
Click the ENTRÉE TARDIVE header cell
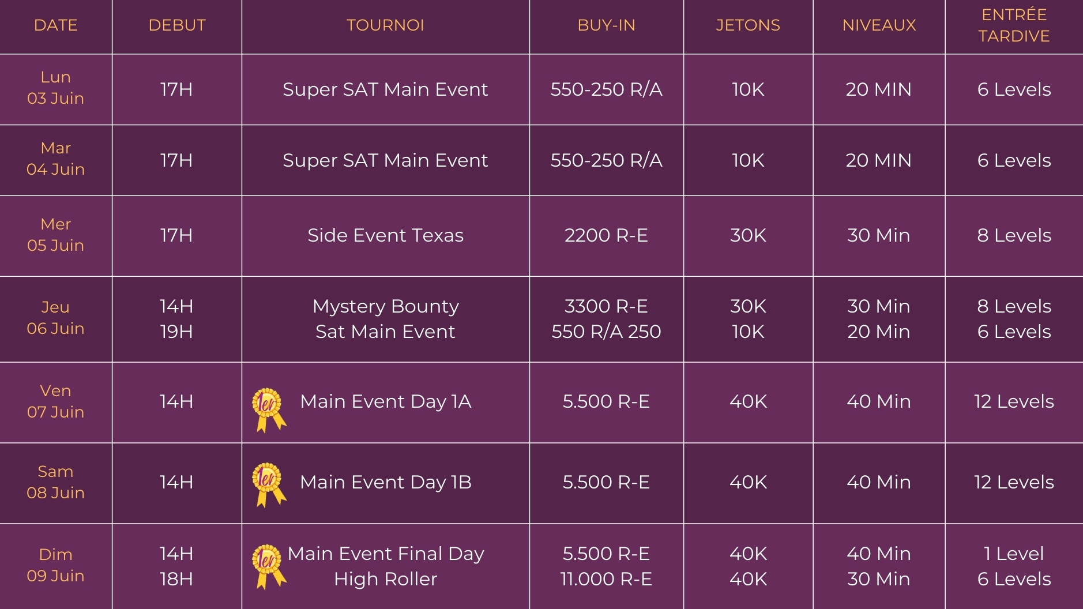click(x=1014, y=25)
